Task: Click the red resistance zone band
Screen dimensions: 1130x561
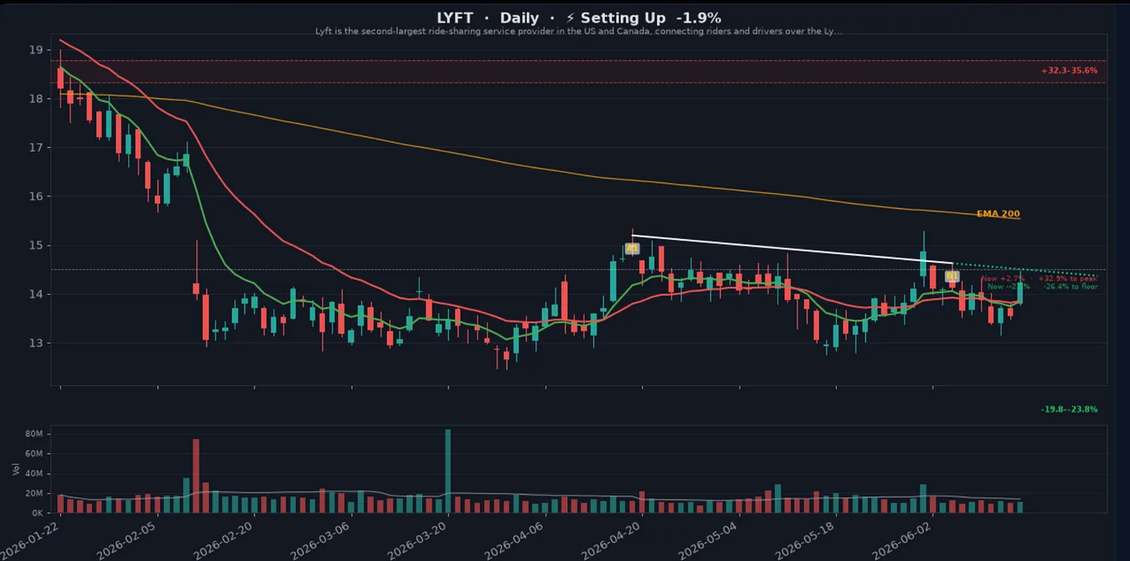Action: click(x=579, y=72)
